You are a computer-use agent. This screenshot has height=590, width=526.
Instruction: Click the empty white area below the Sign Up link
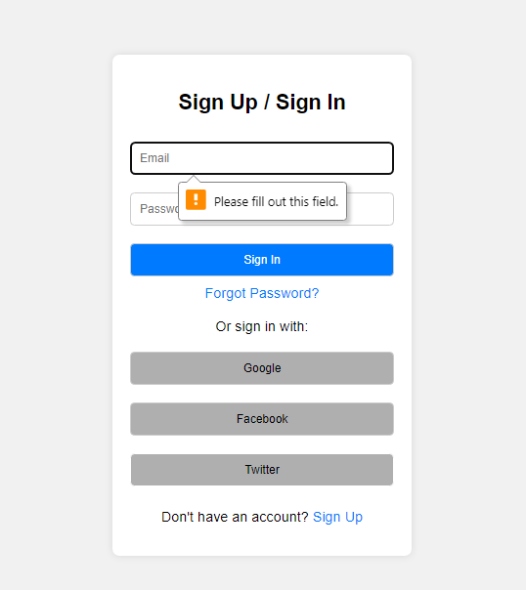coord(262,540)
